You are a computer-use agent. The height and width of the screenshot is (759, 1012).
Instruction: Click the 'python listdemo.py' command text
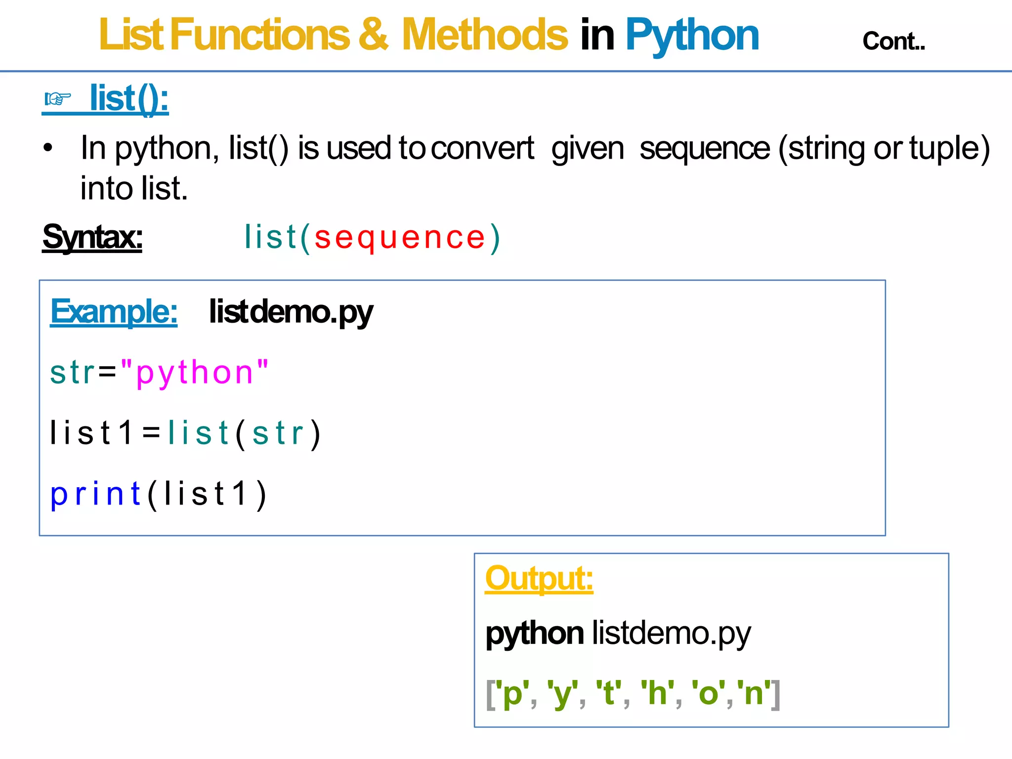(x=618, y=634)
